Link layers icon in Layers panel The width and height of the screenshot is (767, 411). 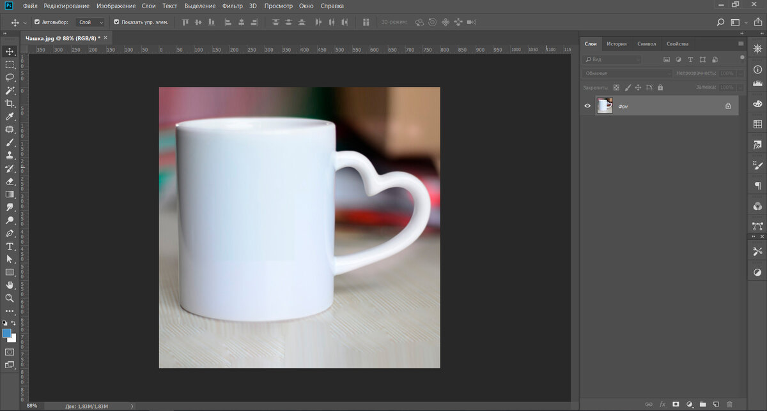pos(649,404)
